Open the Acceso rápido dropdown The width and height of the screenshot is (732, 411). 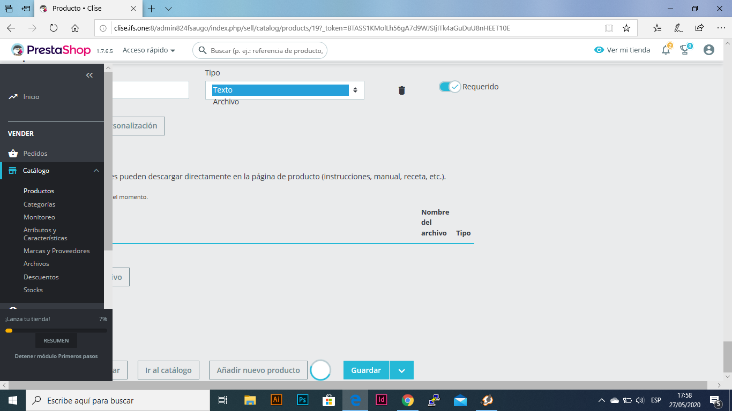[149, 50]
